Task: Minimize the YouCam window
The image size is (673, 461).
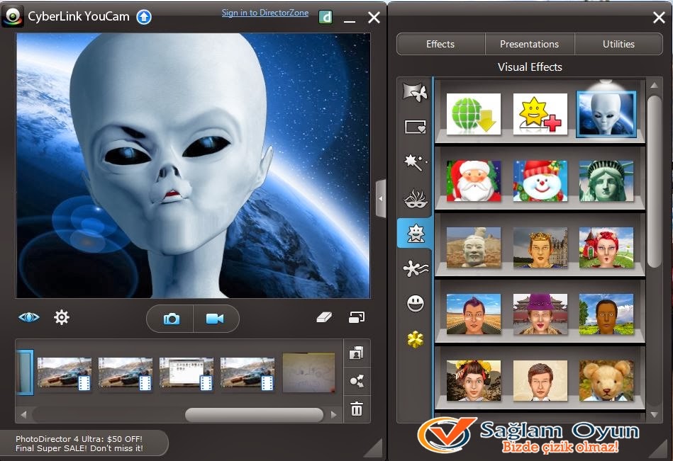Action: pyautogui.click(x=350, y=21)
